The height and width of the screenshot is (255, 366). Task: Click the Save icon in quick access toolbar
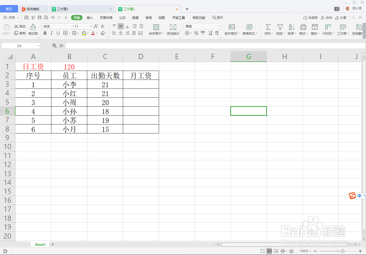click(26, 18)
